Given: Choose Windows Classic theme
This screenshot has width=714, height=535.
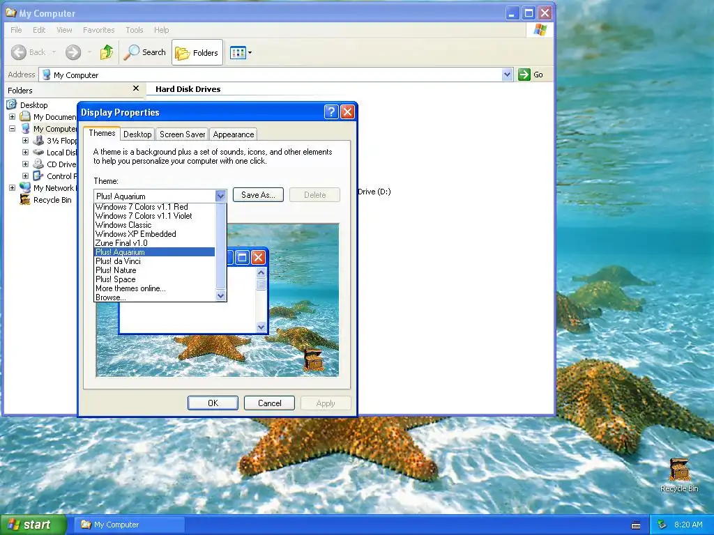Looking at the screenshot, I should tap(154, 225).
